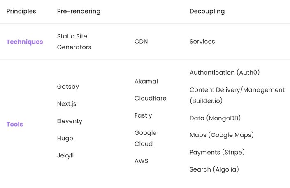
Task: Click the Techniques row heading
Action: tap(25, 42)
